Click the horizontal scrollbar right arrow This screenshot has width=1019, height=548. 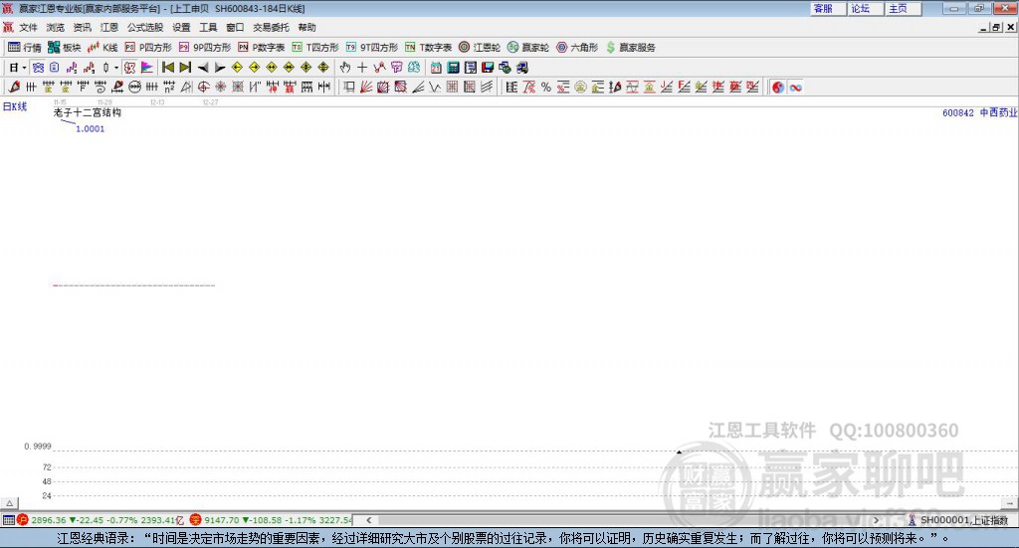click(x=876, y=520)
